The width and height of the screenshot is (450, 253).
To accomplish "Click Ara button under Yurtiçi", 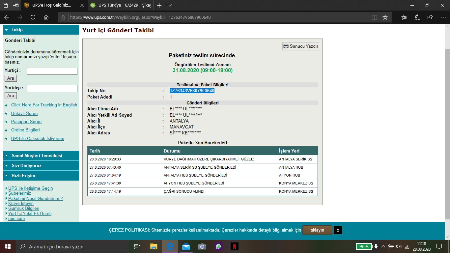I will pyautogui.click(x=11, y=78).
